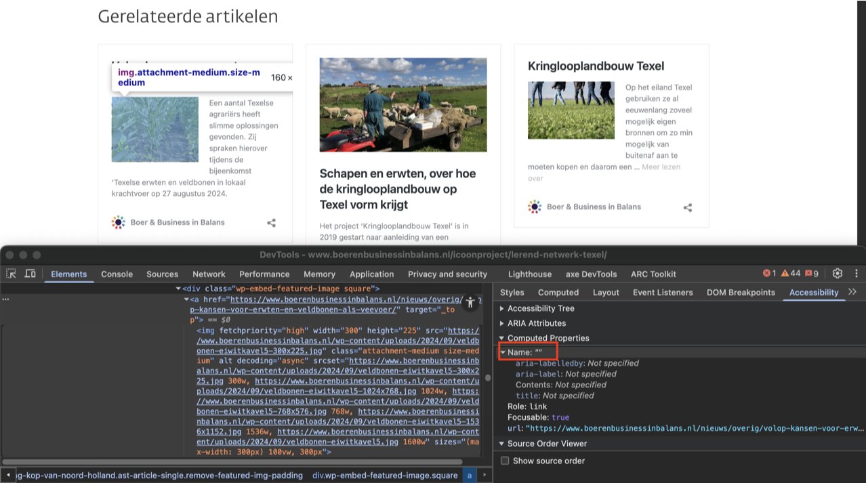Click the accessibility tree toggle icon
Viewport: 866px width, 483px height.
click(470, 302)
